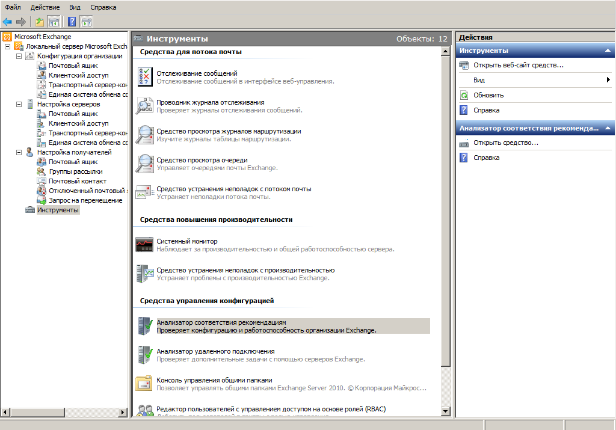Open the Действие menu
The width and height of the screenshot is (616, 430).
[44, 7]
